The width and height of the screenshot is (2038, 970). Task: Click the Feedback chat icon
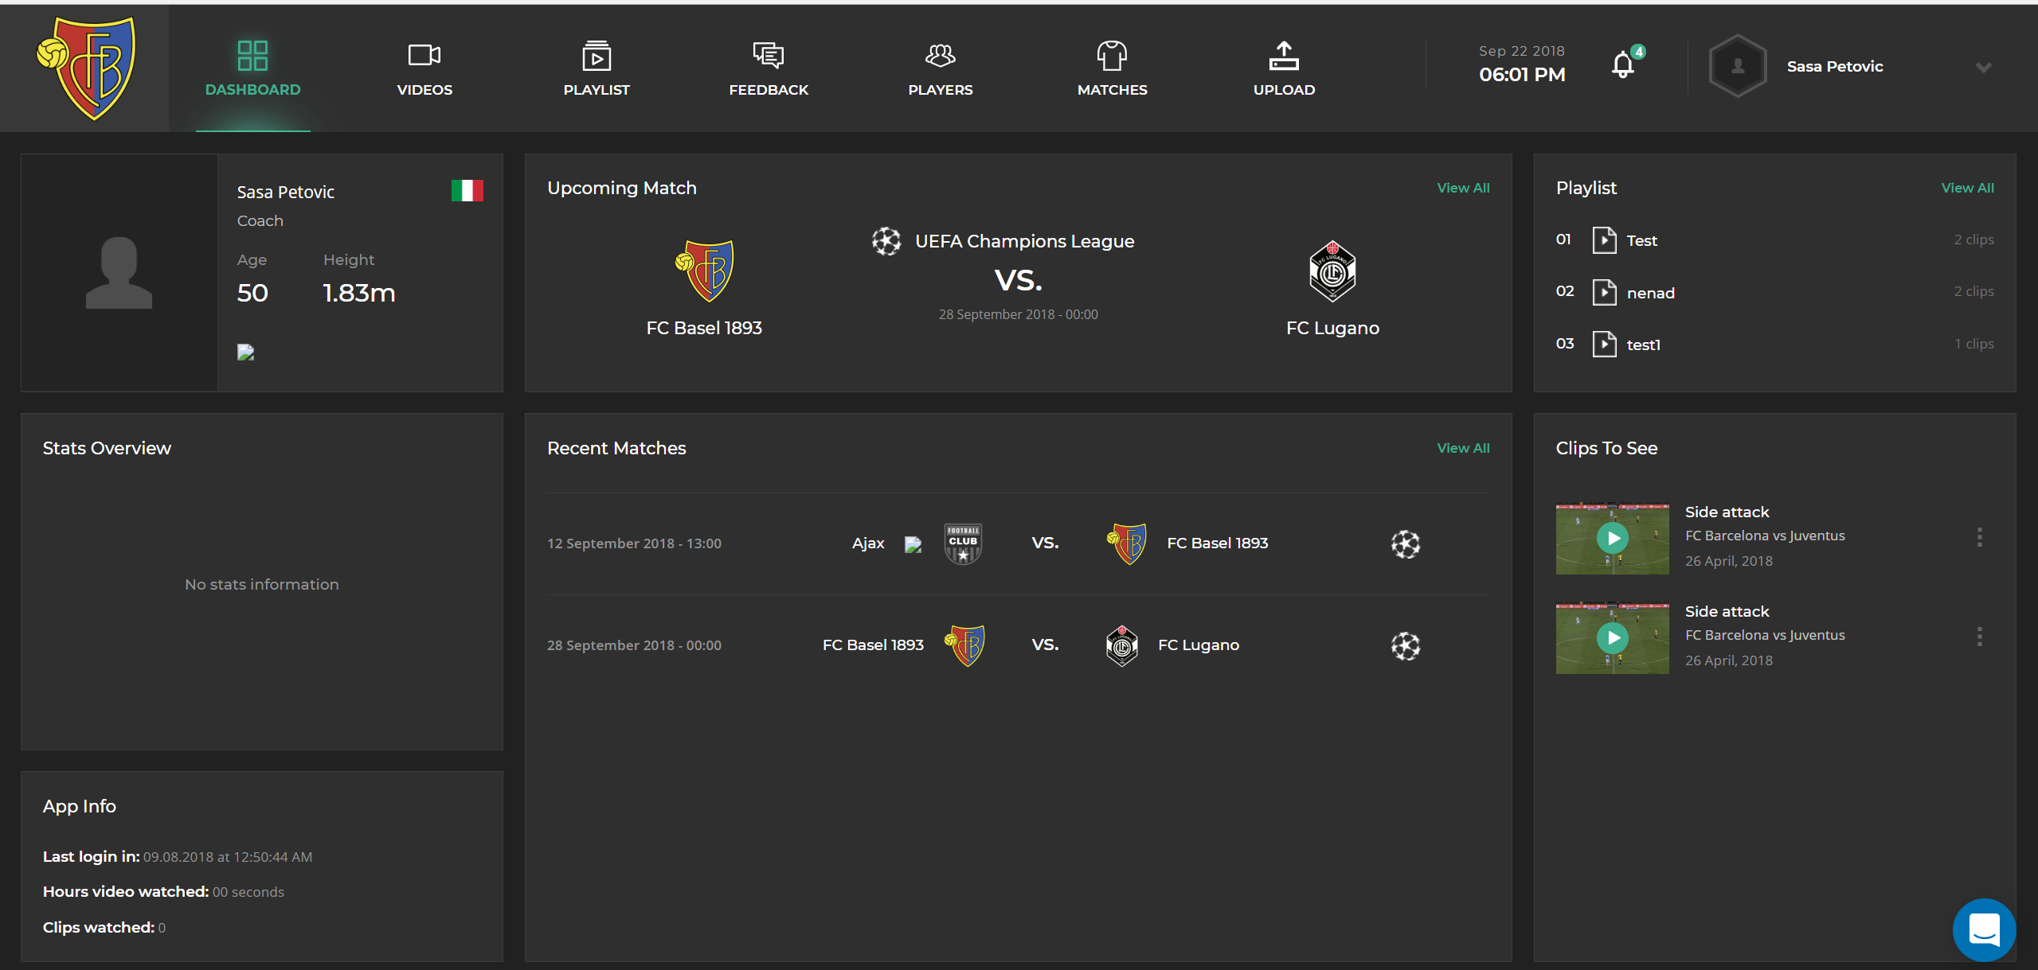[769, 56]
